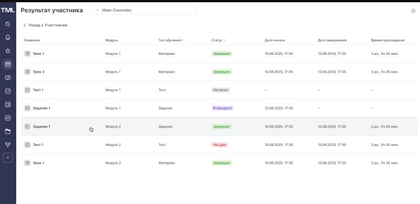Click the В процессе status badge
This screenshot has height=204, width=420.
(223, 108)
